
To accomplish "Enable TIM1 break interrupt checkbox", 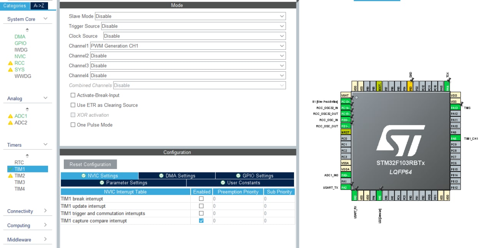I will (201, 199).
